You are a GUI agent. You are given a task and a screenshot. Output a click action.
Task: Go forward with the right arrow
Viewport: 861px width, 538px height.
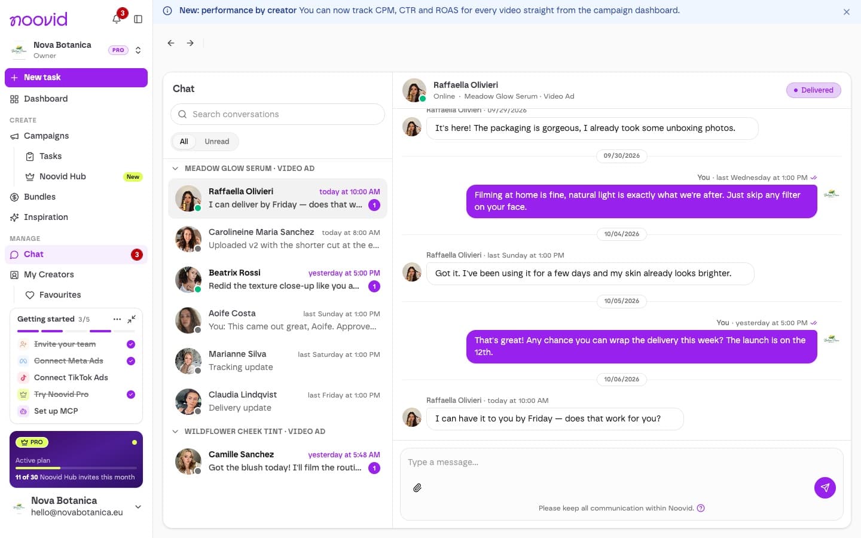click(x=190, y=43)
